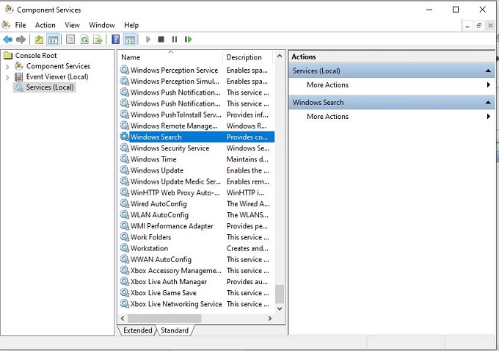Click gear icon beside Workstation
The width and height of the screenshot is (499, 351).
tap(125, 248)
